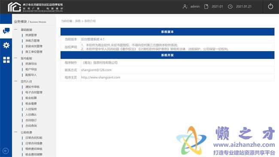Click the document icon beside 2021.01
Viewport: 279px width, 157px height.
pos(206,6)
